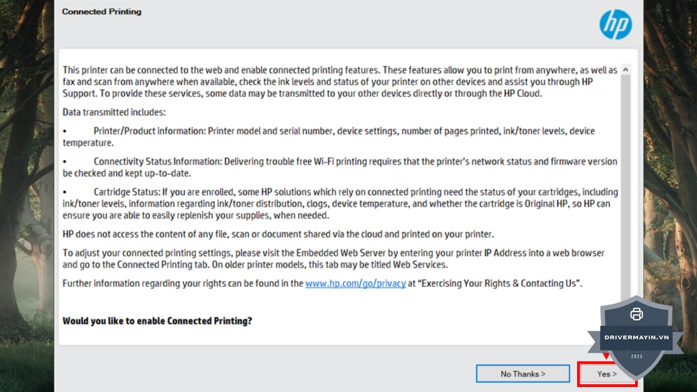
Task: Click the Embedded Web Server instructions paragraph
Action: 332,259
